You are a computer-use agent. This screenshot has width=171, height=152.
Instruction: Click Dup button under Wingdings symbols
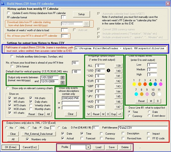[x=114, y=114]
